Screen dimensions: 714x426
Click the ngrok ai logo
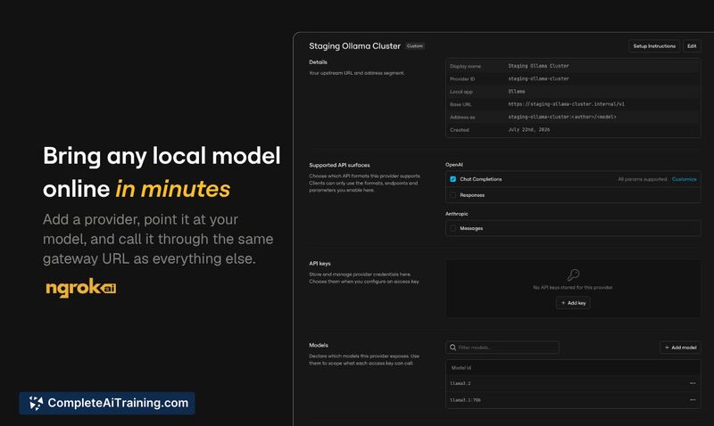(81, 288)
